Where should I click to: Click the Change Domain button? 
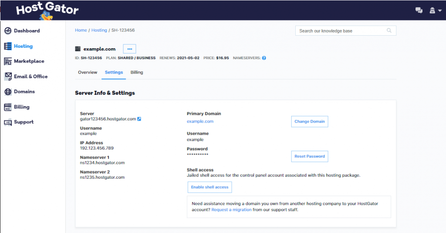click(310, 121)
